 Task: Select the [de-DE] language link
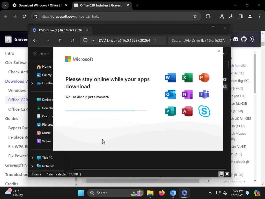[239, 103]
